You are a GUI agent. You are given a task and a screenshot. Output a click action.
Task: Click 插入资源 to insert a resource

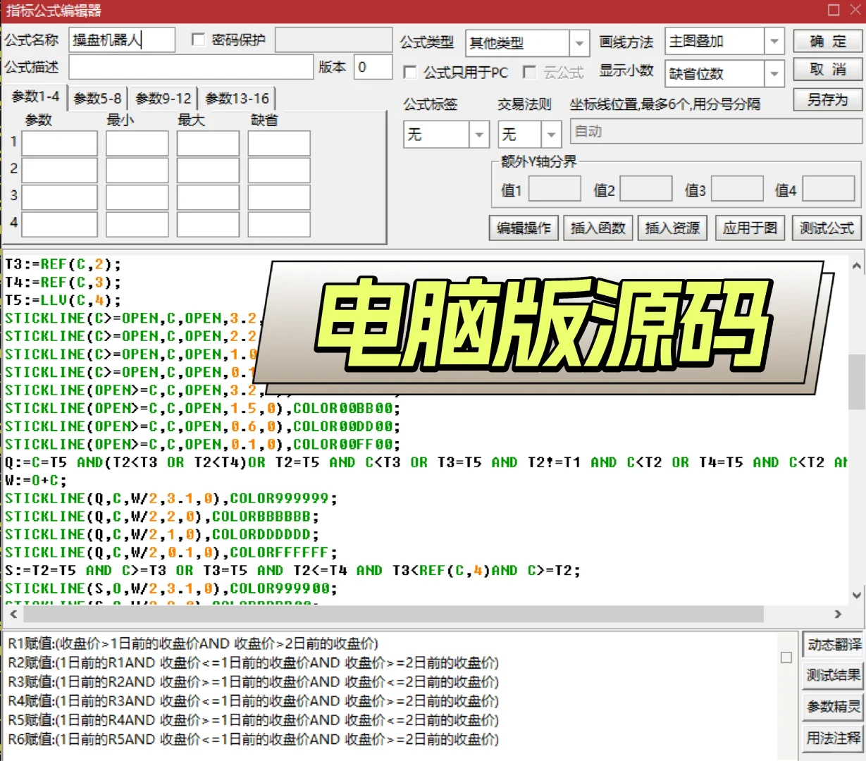point(672,228)
